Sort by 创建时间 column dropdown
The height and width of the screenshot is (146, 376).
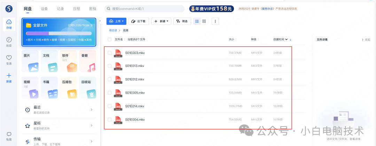[281, 39]
